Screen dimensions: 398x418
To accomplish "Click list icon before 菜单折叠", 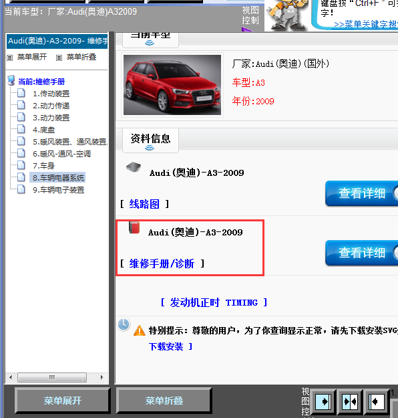I will pyautogui.click(x=59, y=58).
